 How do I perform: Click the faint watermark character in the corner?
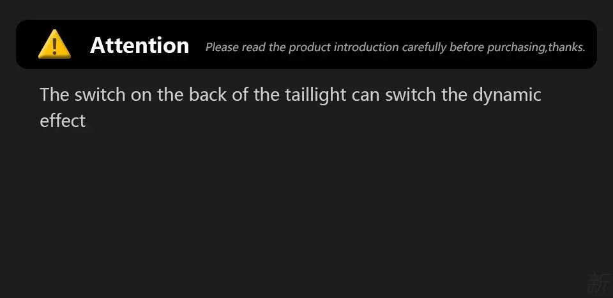click(x=599, y=283)
